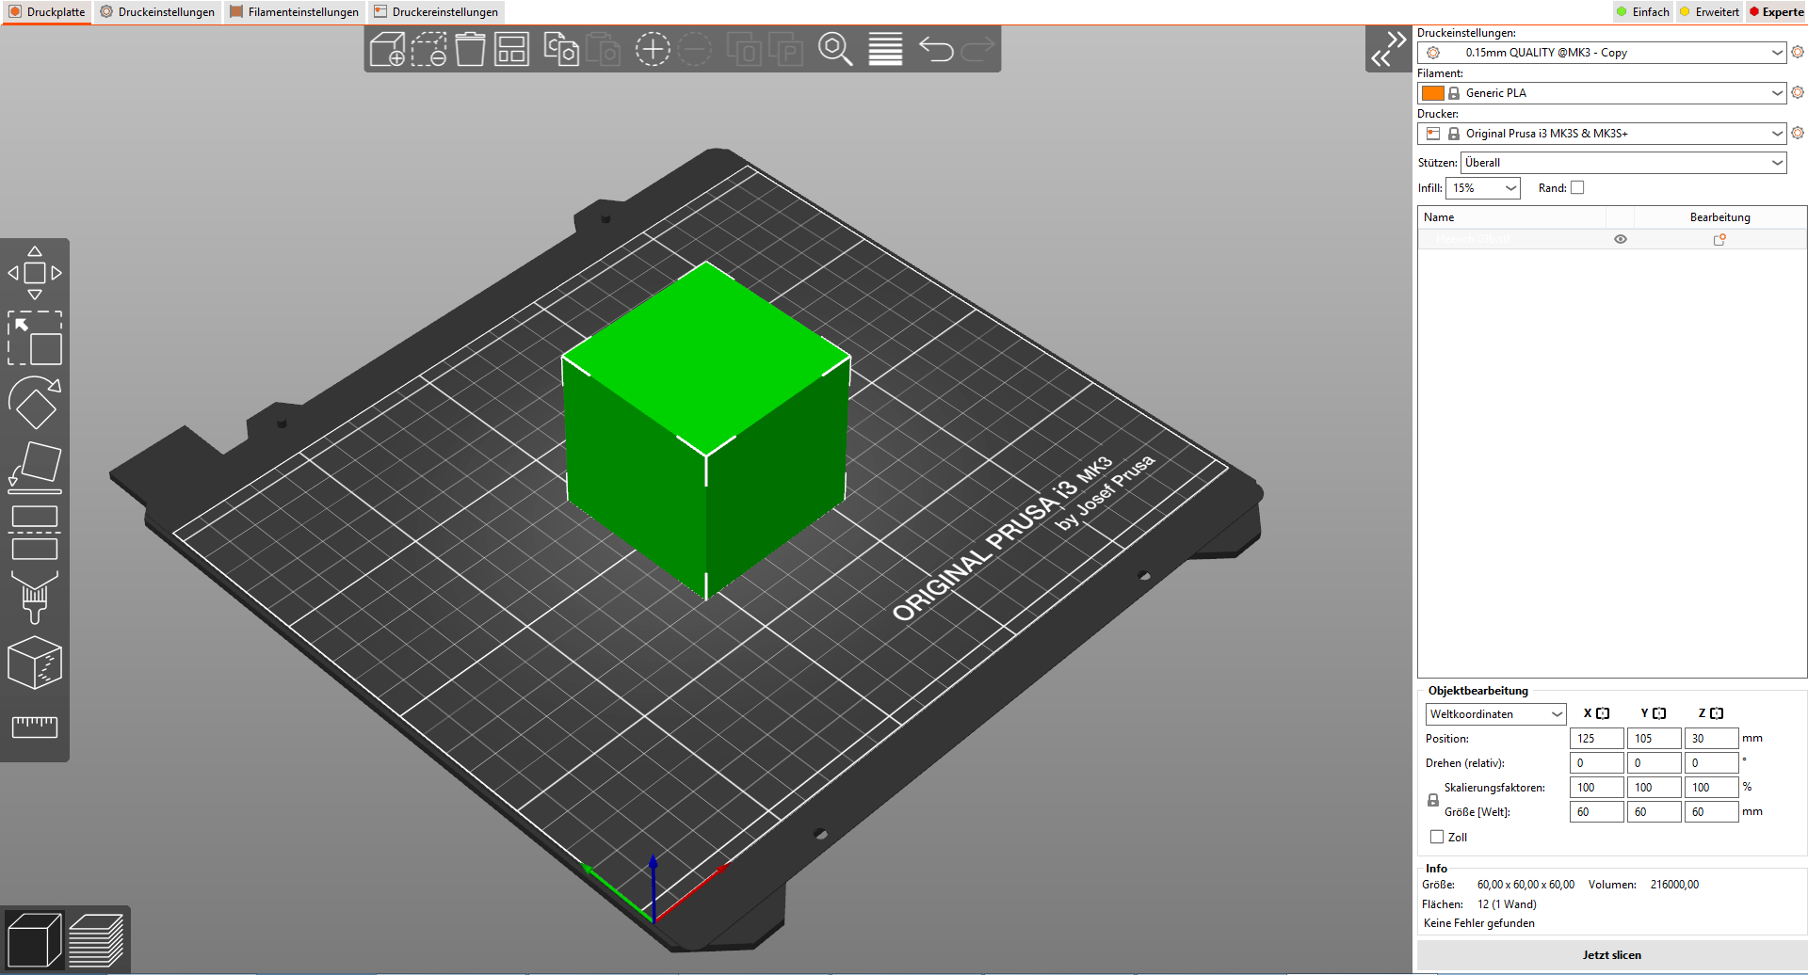Toggle the Rand checkbox
Screen dimensions: 1808x975
pyautogui.click(x=1577, y=187)
